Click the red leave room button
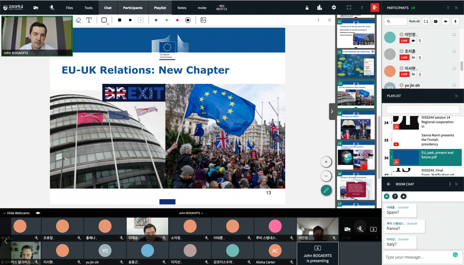The image size is (464, 265). pos(374,7)
